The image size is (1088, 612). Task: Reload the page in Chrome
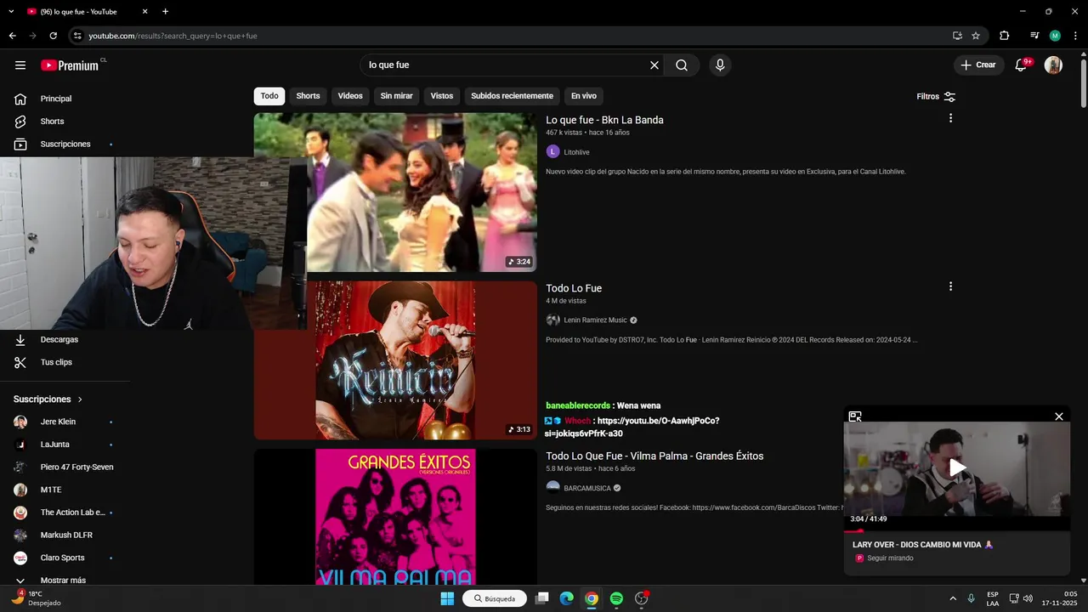pos(53,36)
